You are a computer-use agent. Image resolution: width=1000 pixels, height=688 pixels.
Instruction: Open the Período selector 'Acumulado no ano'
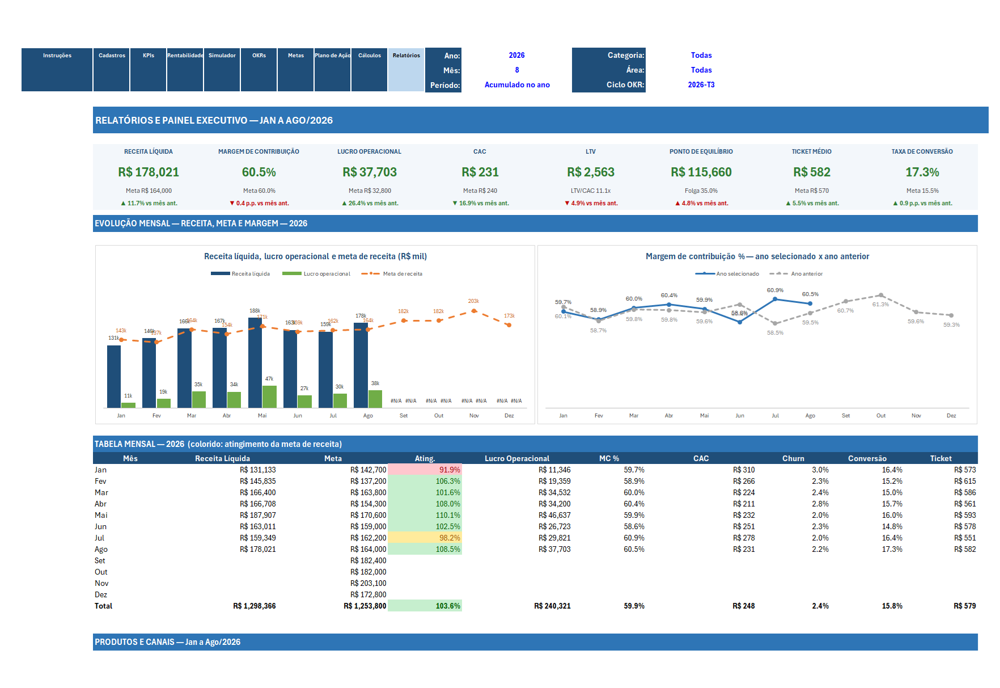tap(516, 85)
